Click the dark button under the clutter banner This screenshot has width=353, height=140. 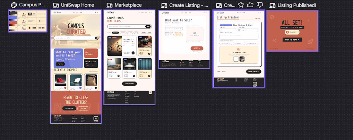click(x=69, y=109)
